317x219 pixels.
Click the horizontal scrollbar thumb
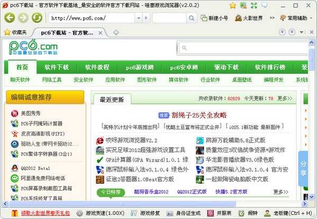[123, 204]
